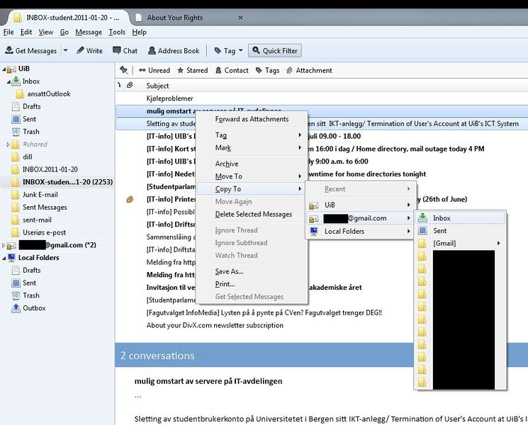Open the Address Book
The width and height of the screenshot is (528, 425).
tap(174, 50)
